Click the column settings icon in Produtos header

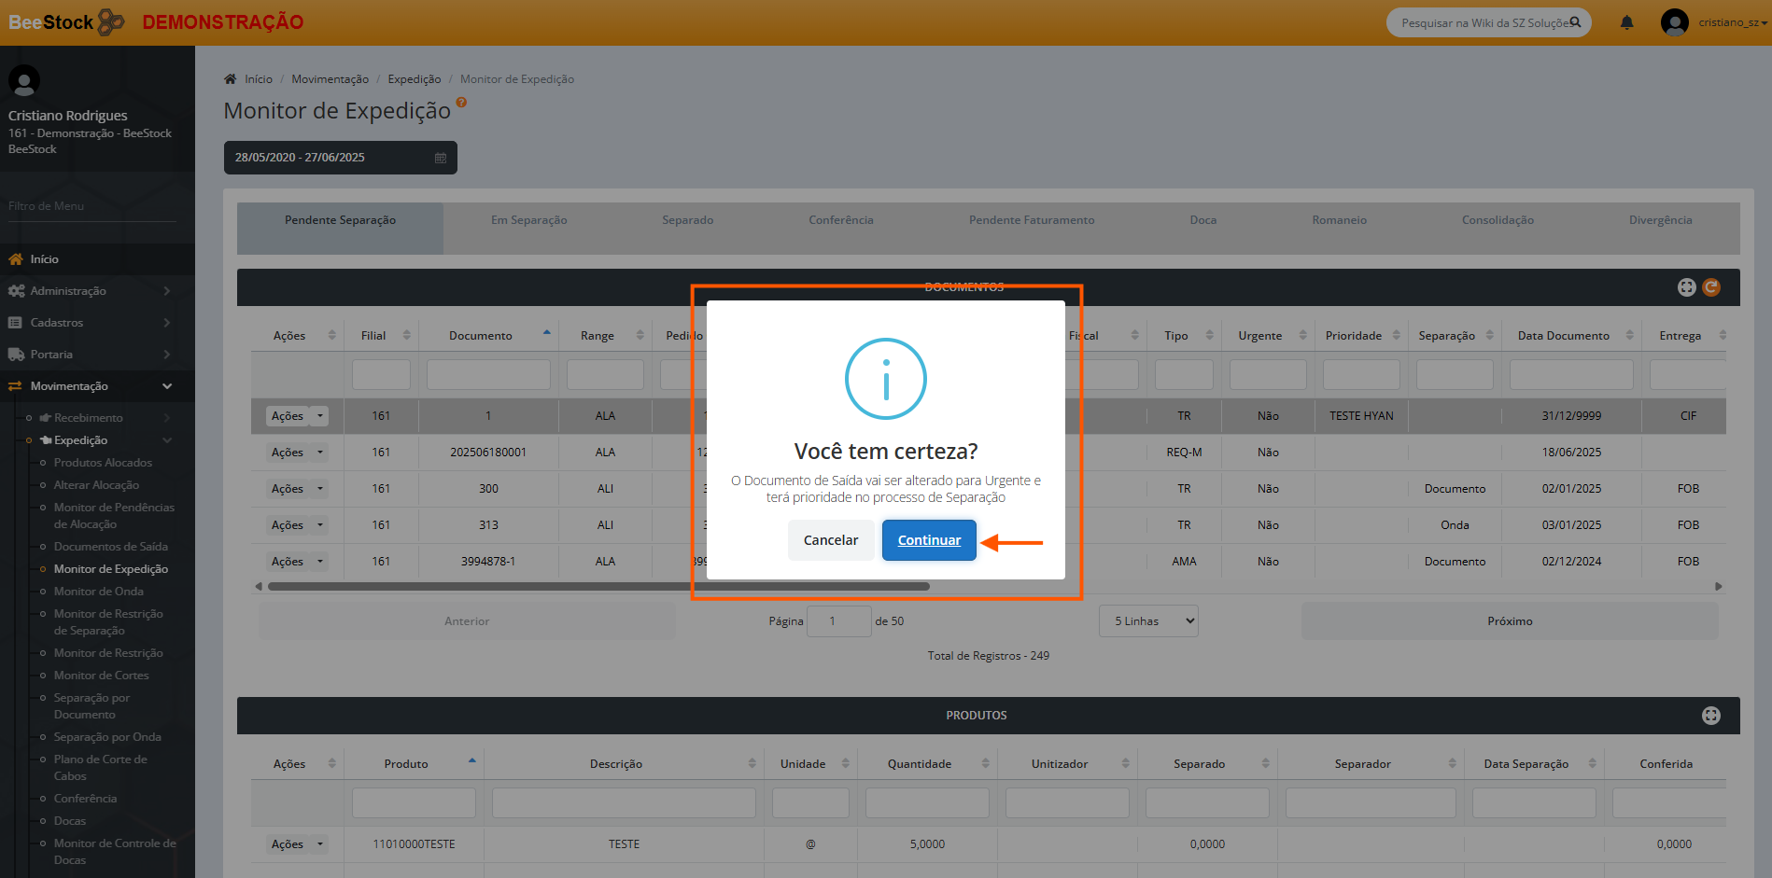[x=1710, y=716]
